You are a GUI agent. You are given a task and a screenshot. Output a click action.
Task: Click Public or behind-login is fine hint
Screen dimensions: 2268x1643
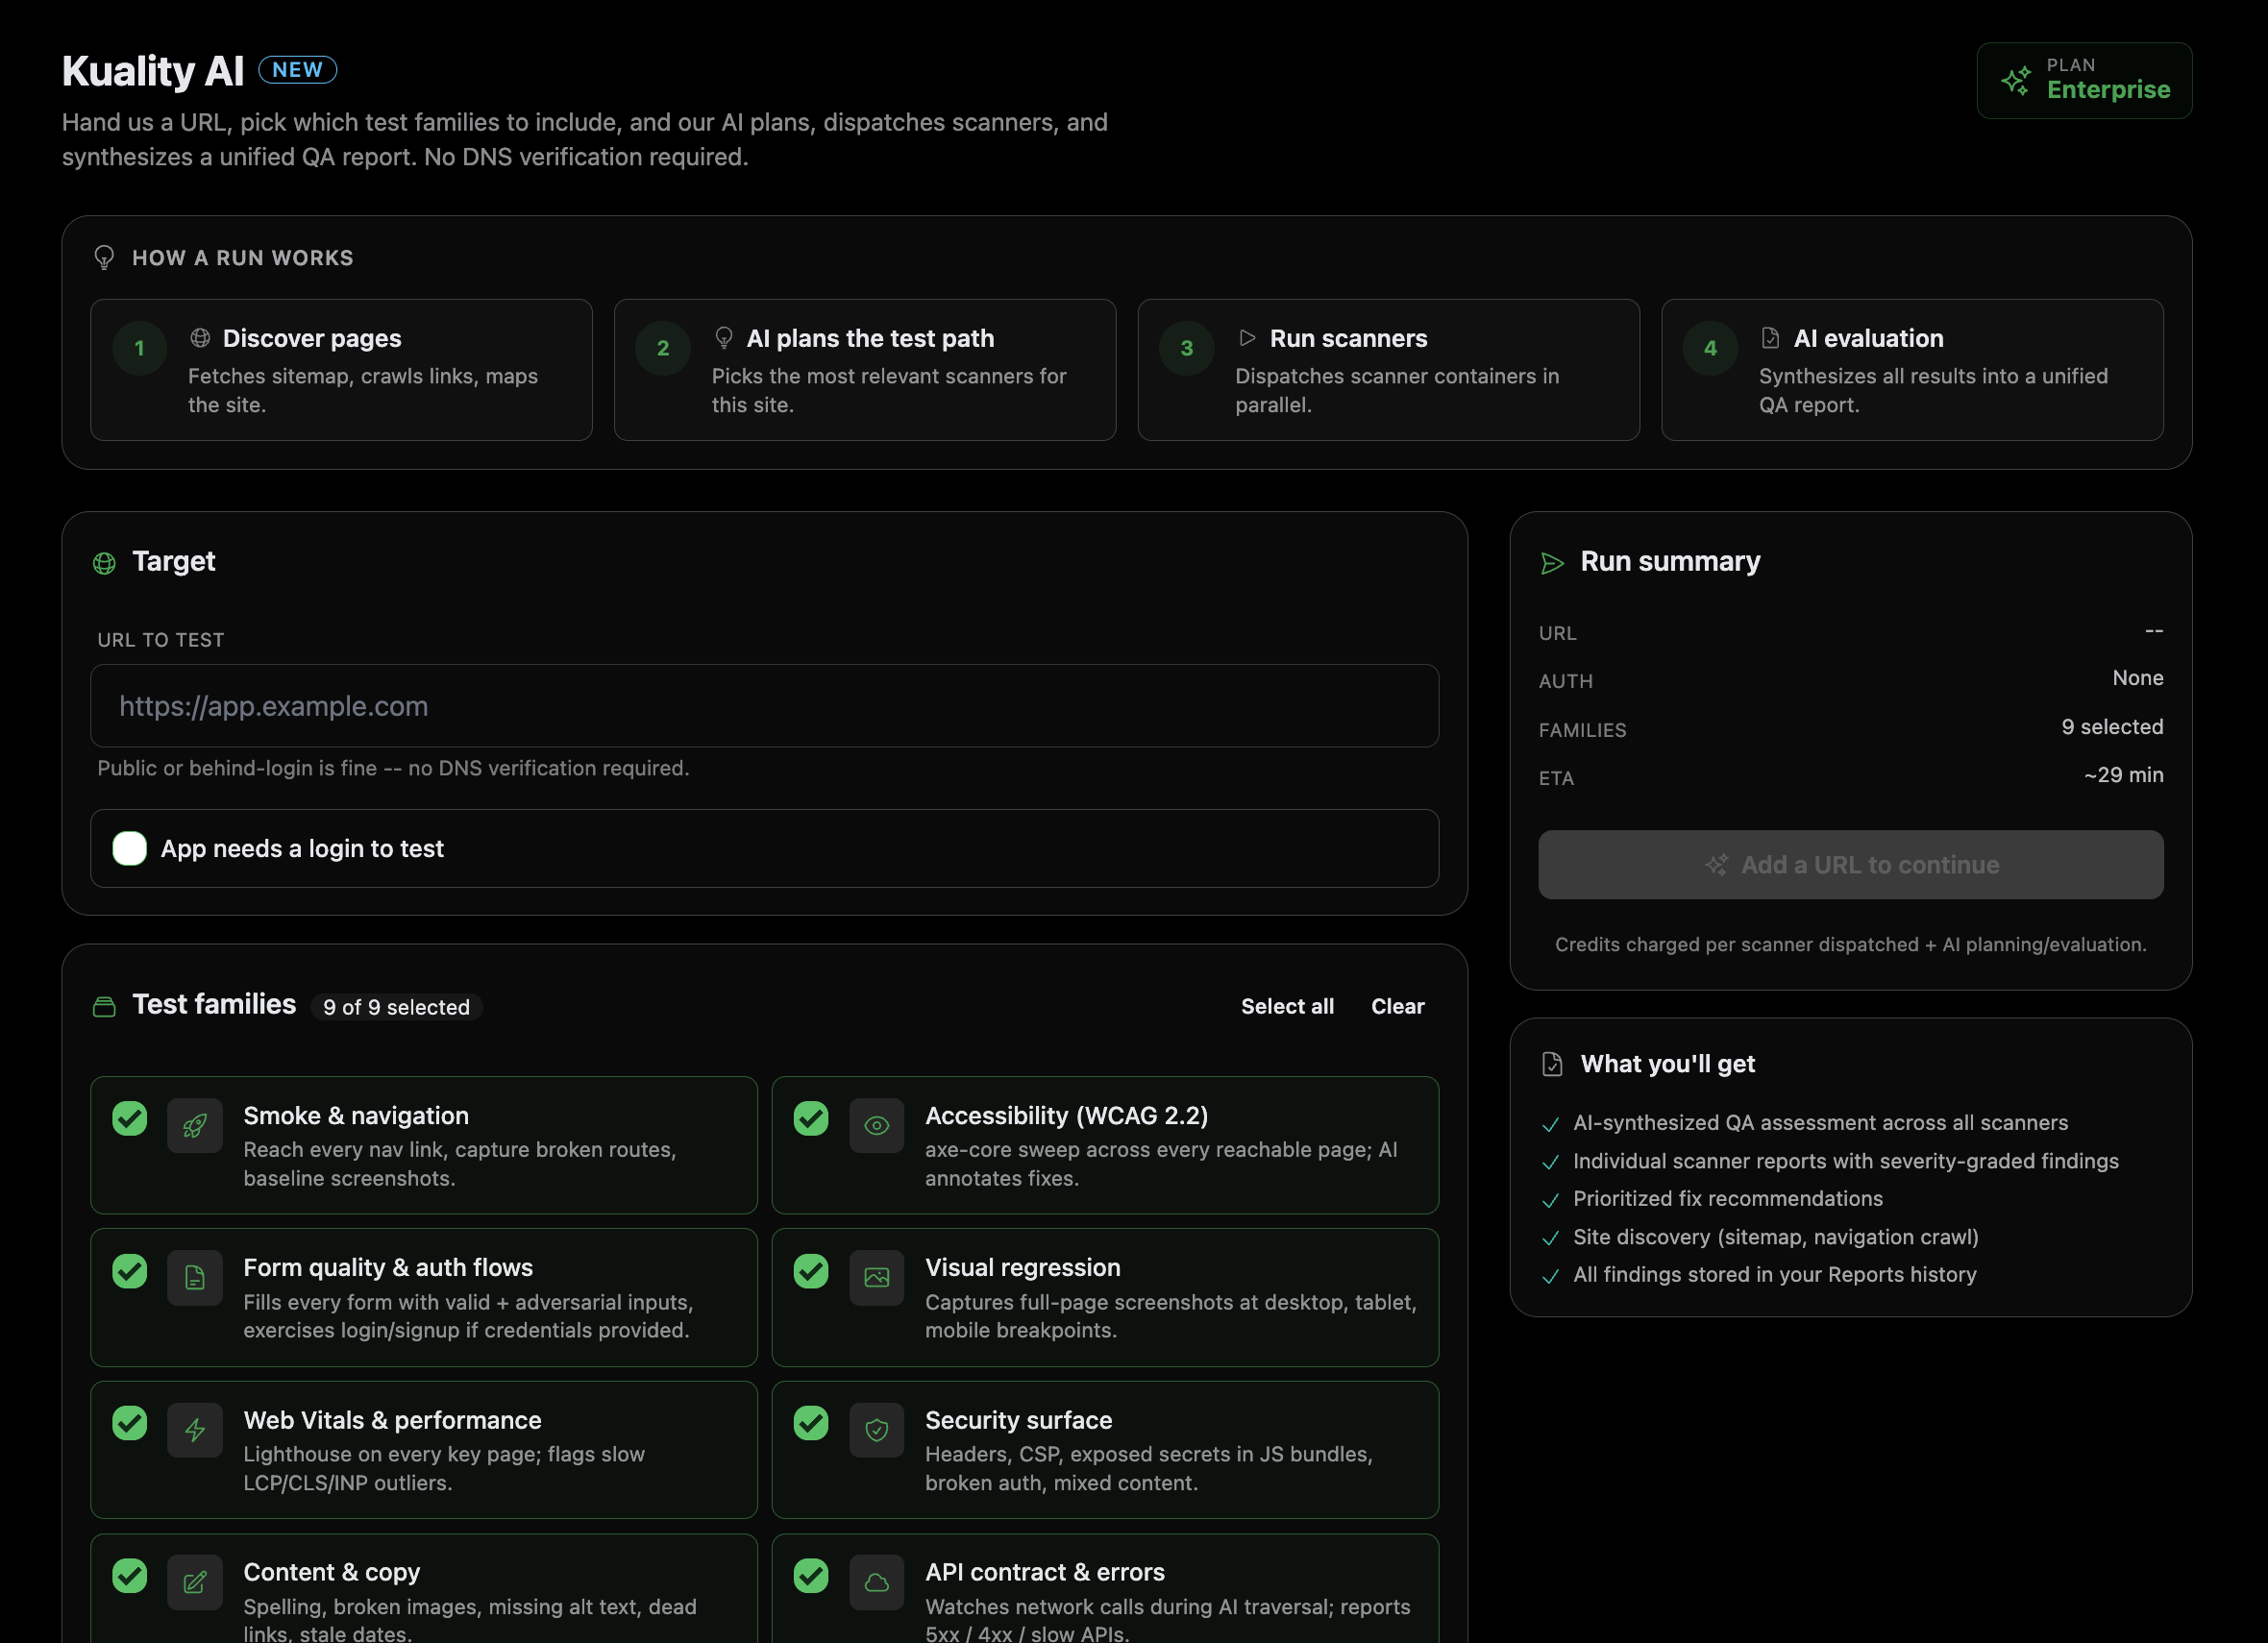[393, 768]
